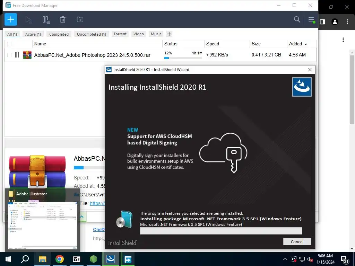Click the cloud and key graphic
This screenshot has width=355, height=266.
coord(223,153)
